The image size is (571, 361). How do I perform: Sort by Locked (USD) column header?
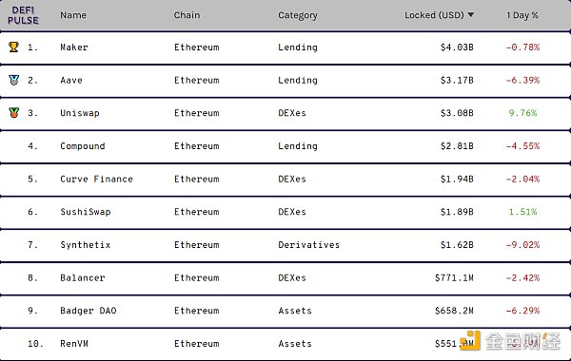coord(435,15)
